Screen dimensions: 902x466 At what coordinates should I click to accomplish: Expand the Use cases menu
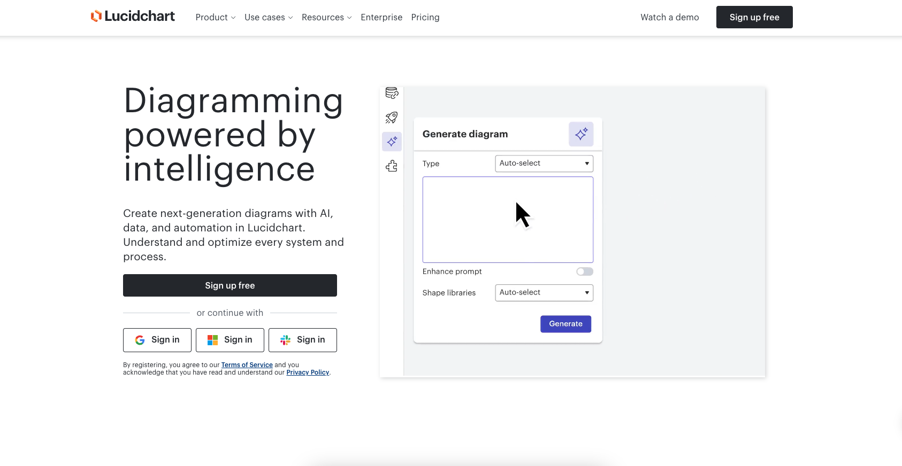(269, 17)
